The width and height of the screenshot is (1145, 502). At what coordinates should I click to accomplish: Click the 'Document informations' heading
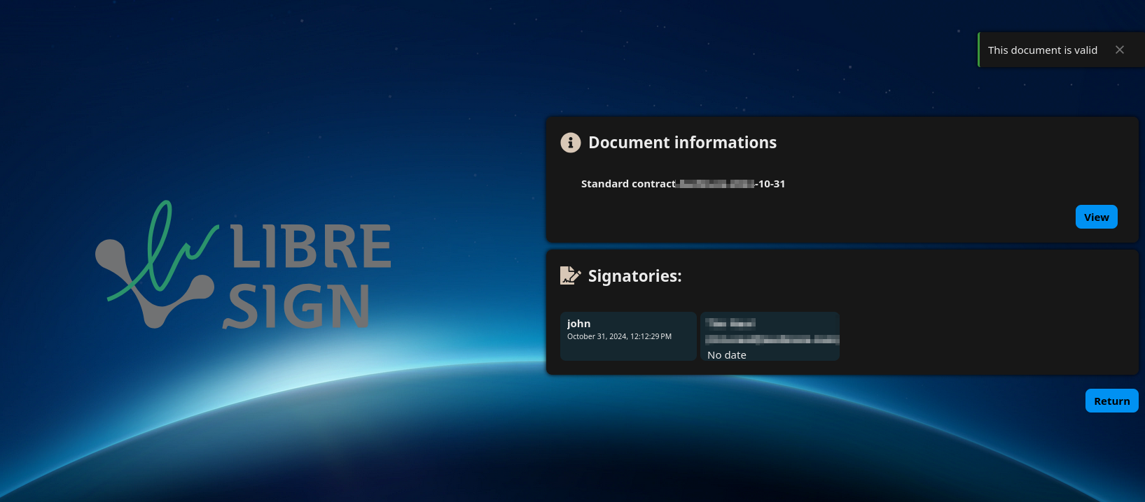click(682, 143)
